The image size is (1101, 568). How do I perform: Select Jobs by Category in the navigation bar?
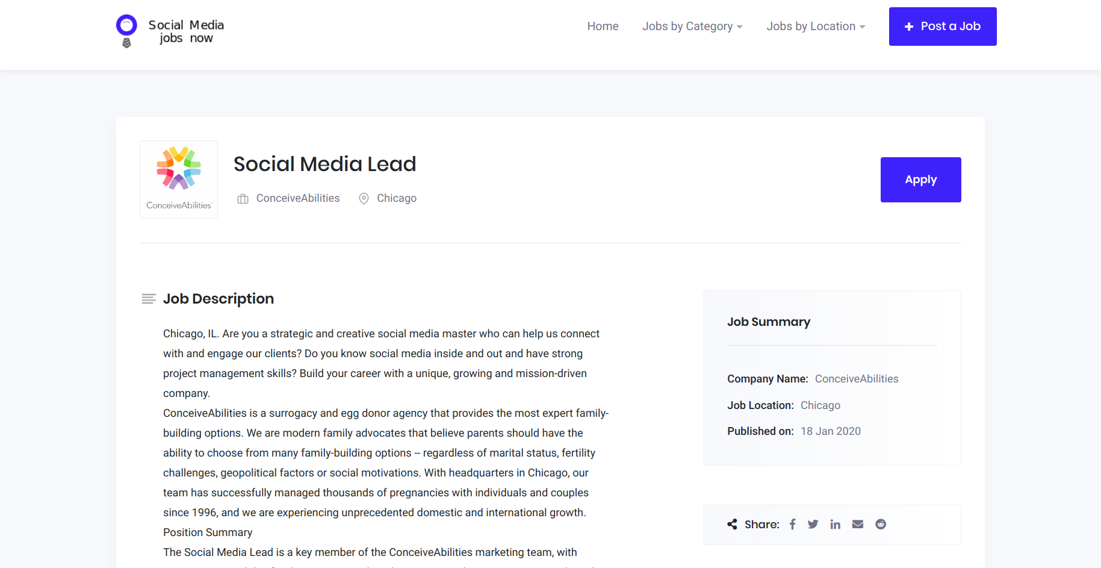click(687, 26)
